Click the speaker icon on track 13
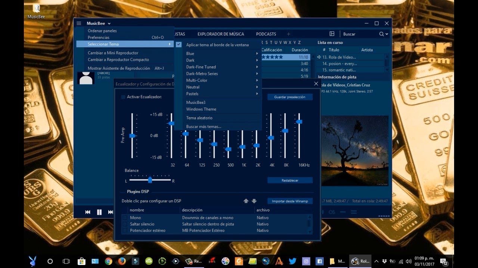The width and height of the screenshot is (478, 268). [x=319, y=57]
